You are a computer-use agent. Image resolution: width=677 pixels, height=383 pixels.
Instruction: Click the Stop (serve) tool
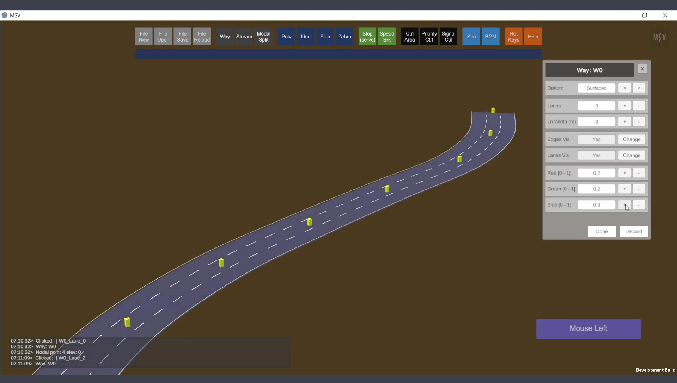click(367, 37)
